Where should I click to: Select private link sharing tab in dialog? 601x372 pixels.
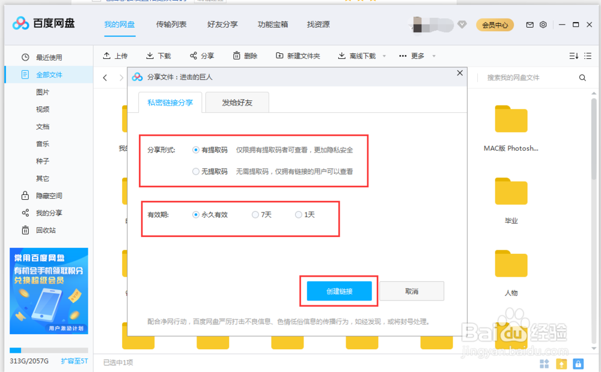(x=170, y=103)
